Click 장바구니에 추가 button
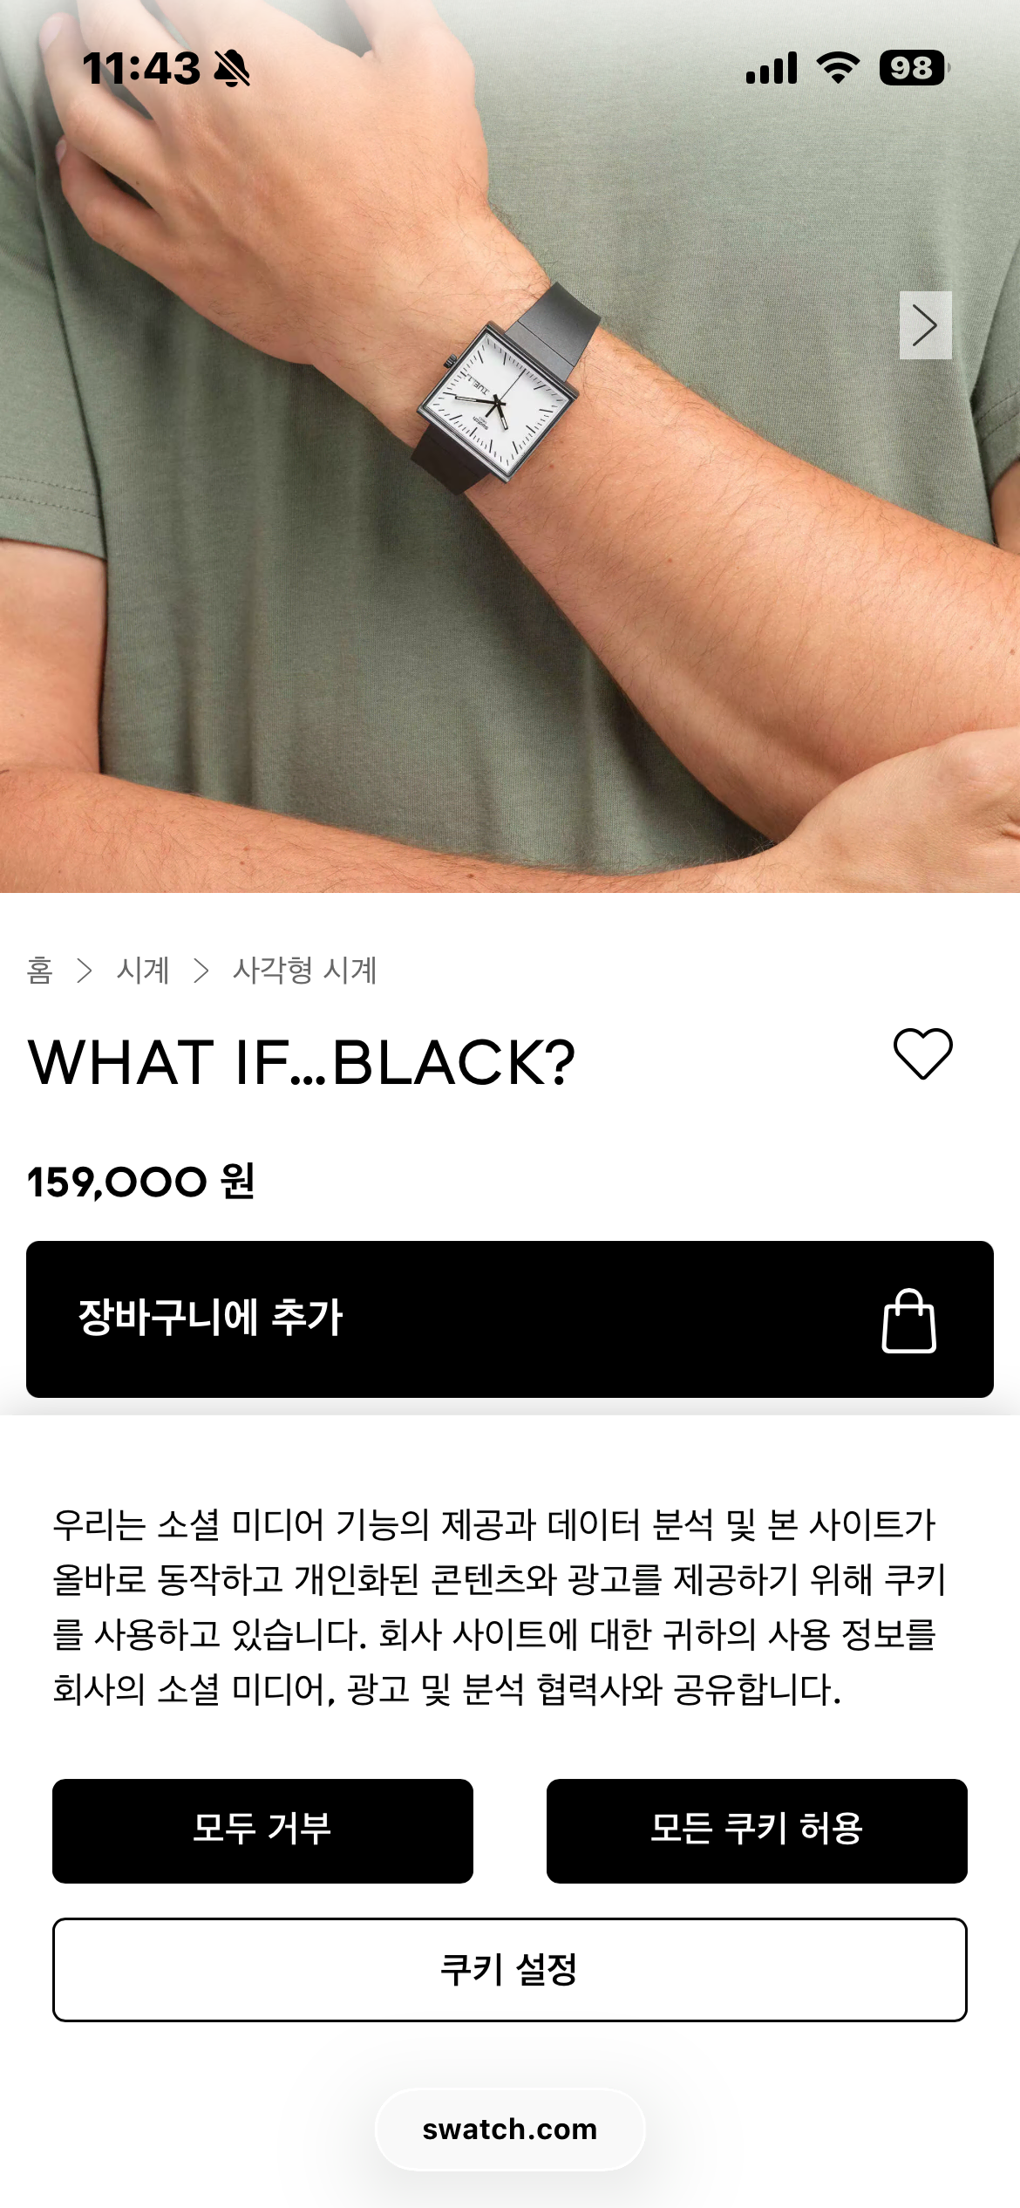 (x=510, y=1319)
